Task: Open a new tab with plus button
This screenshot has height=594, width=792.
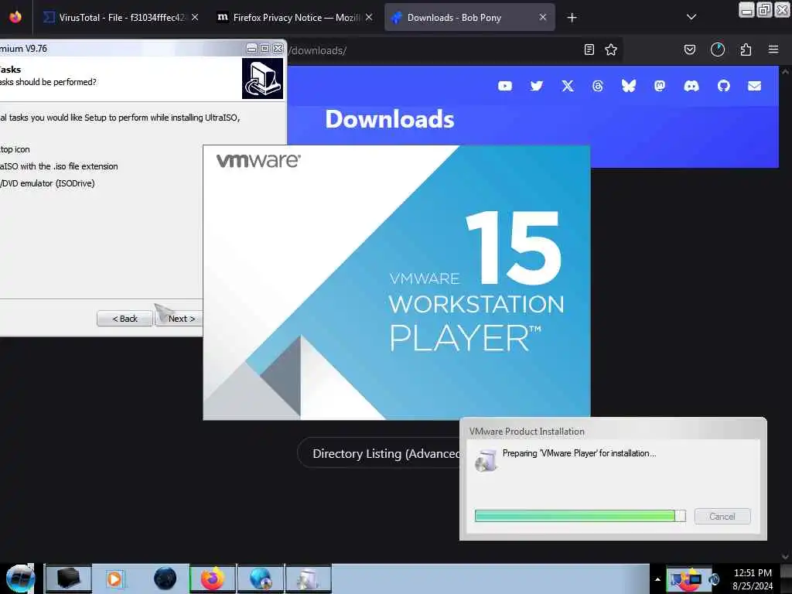Action: (x=572, y=18)
